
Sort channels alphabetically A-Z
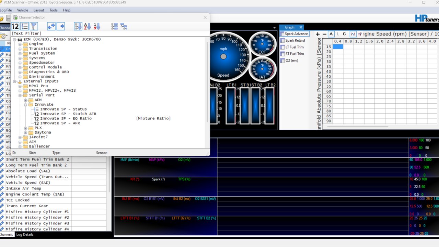[x=88, y=26]
